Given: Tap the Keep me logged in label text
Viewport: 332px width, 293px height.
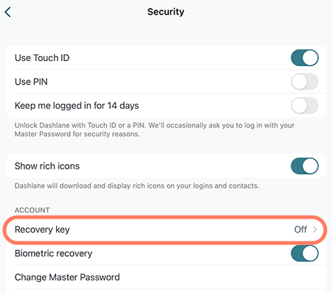Looking at the screenshot, I should (x=77, y=106).
